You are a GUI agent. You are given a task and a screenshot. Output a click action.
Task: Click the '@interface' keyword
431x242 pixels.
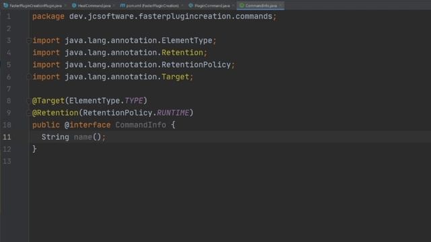pos(88,125)
